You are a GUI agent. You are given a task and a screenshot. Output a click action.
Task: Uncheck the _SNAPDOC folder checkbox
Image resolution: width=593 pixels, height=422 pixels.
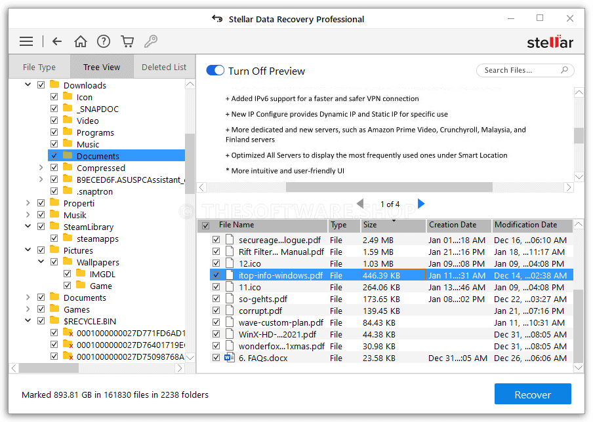[x=54, y=108]
